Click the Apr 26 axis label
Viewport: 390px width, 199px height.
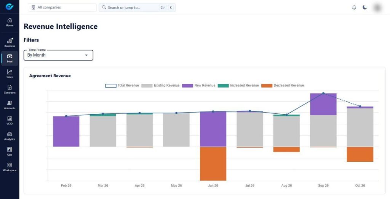click(139, 186)
